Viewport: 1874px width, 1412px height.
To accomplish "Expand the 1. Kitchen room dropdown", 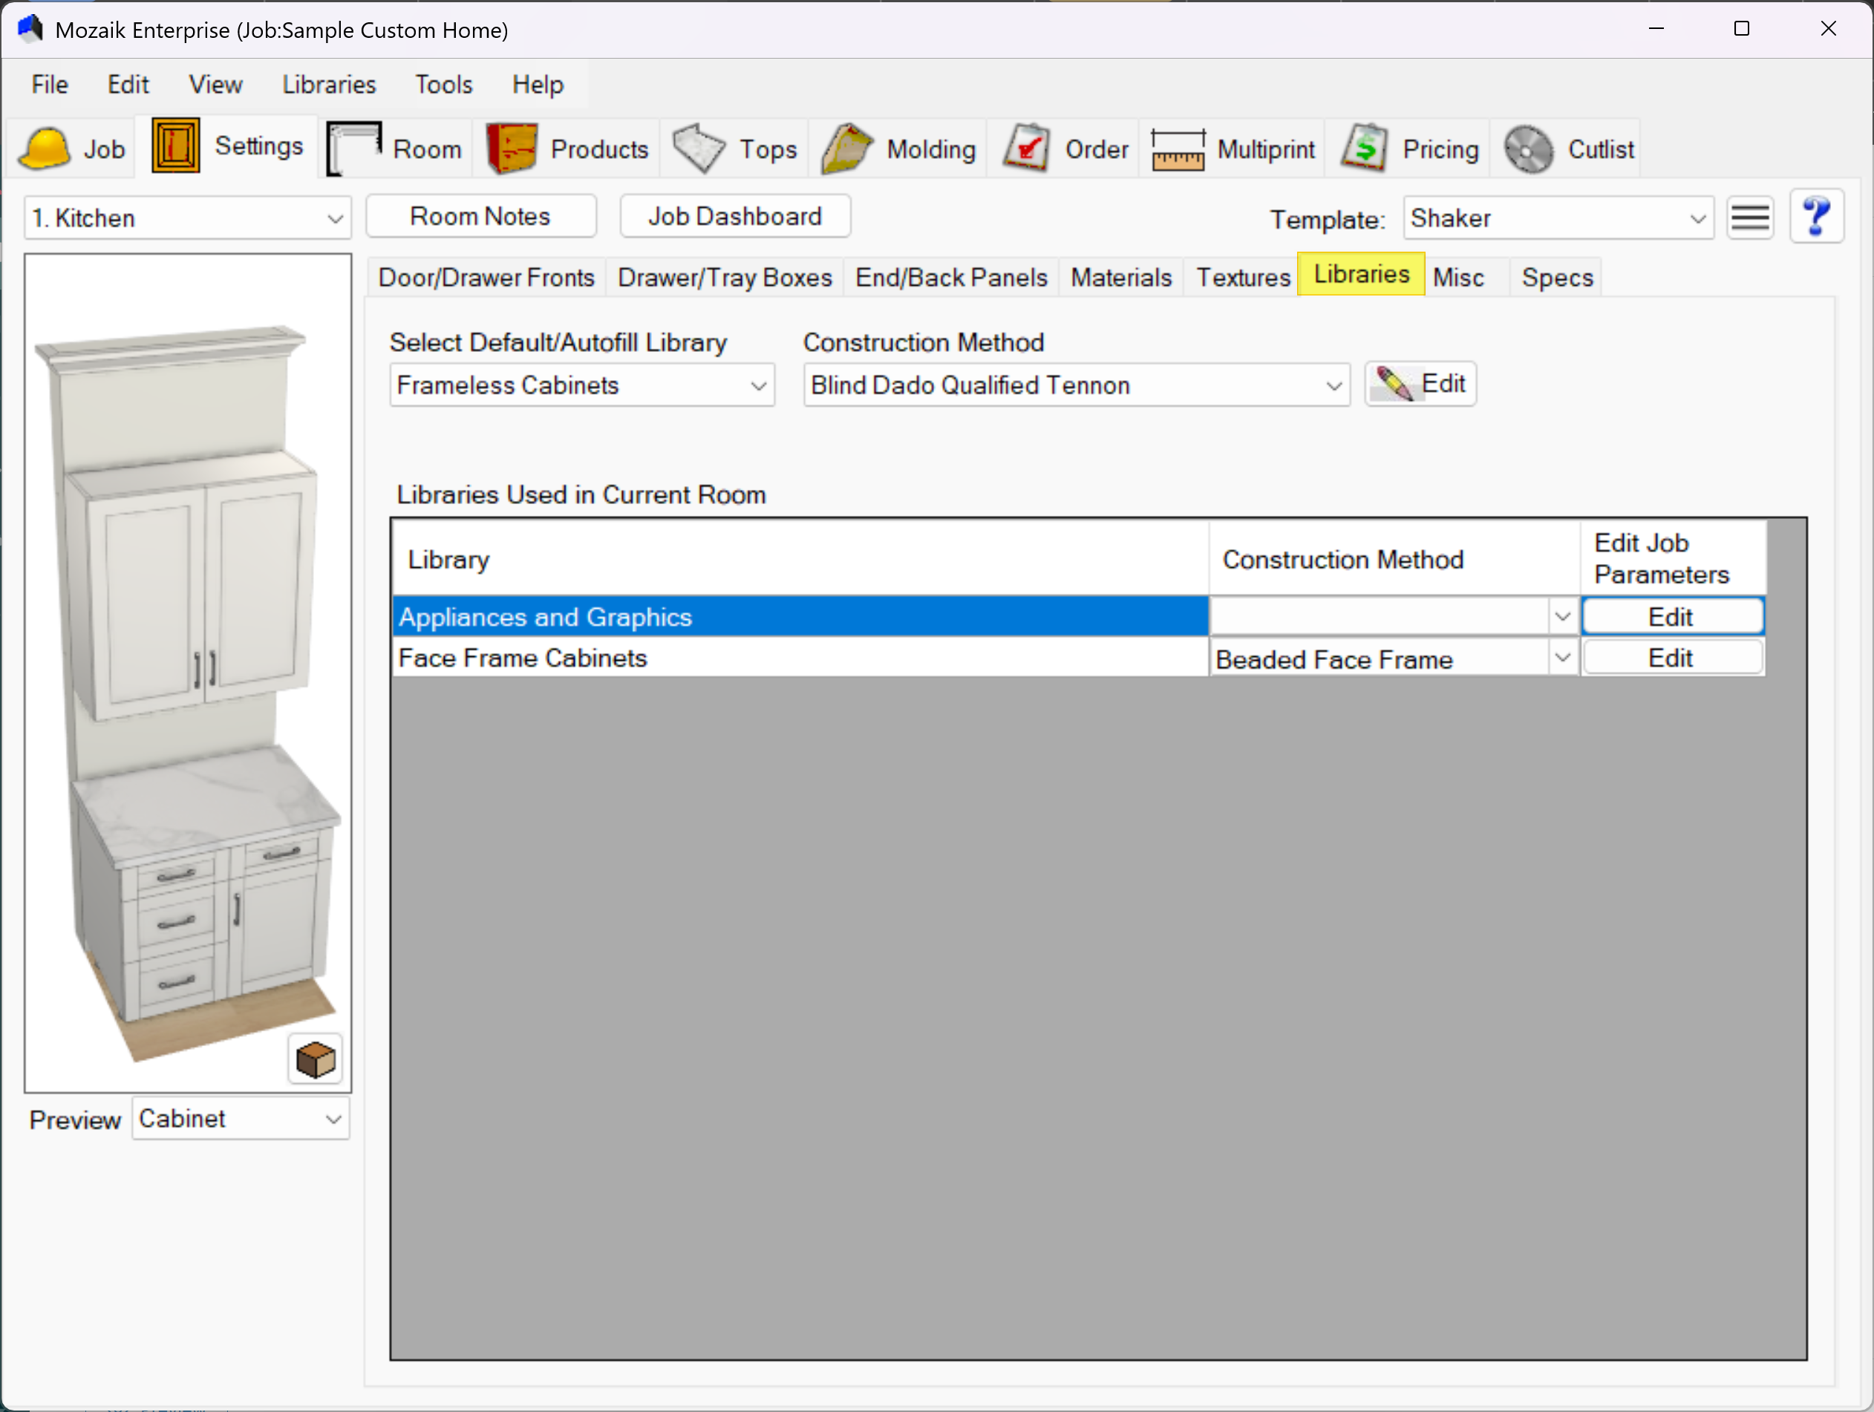I will [x=335, y=218].
